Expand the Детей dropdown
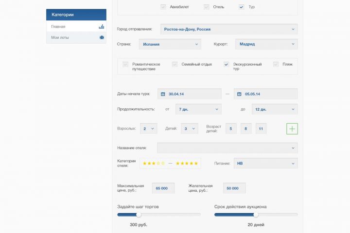 190,129
